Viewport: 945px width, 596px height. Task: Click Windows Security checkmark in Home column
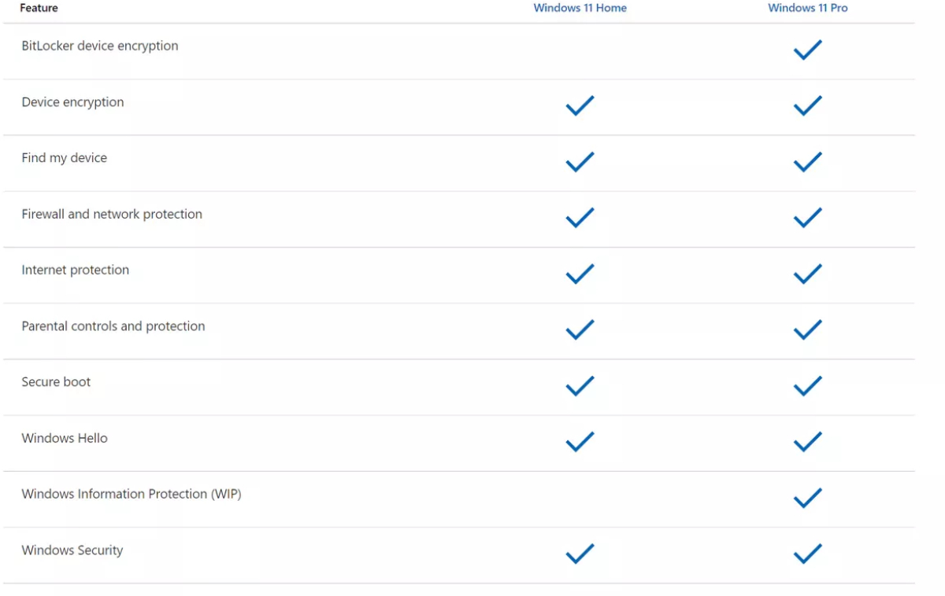[x=580, y=554]
